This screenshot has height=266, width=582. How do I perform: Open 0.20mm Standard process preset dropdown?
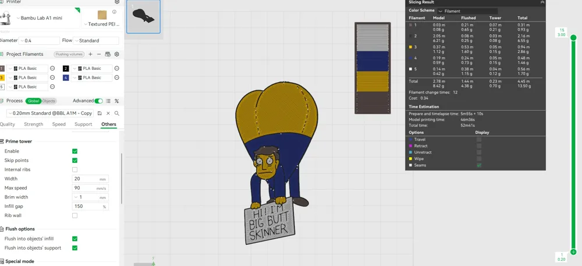click(x=50, y=113)
